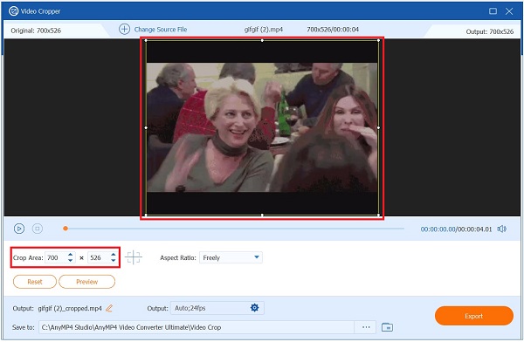This screenshot has height=342, width=524.
Task: Click the Video Cropper logo icon
Action: pyautogui.click(x=13, y=11)
